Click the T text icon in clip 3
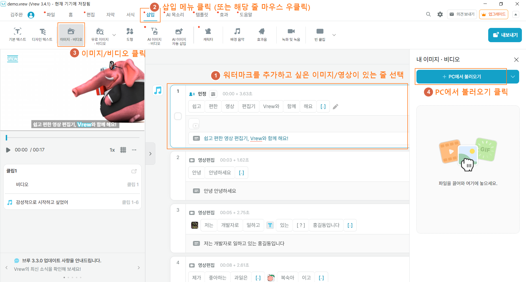 270,225
